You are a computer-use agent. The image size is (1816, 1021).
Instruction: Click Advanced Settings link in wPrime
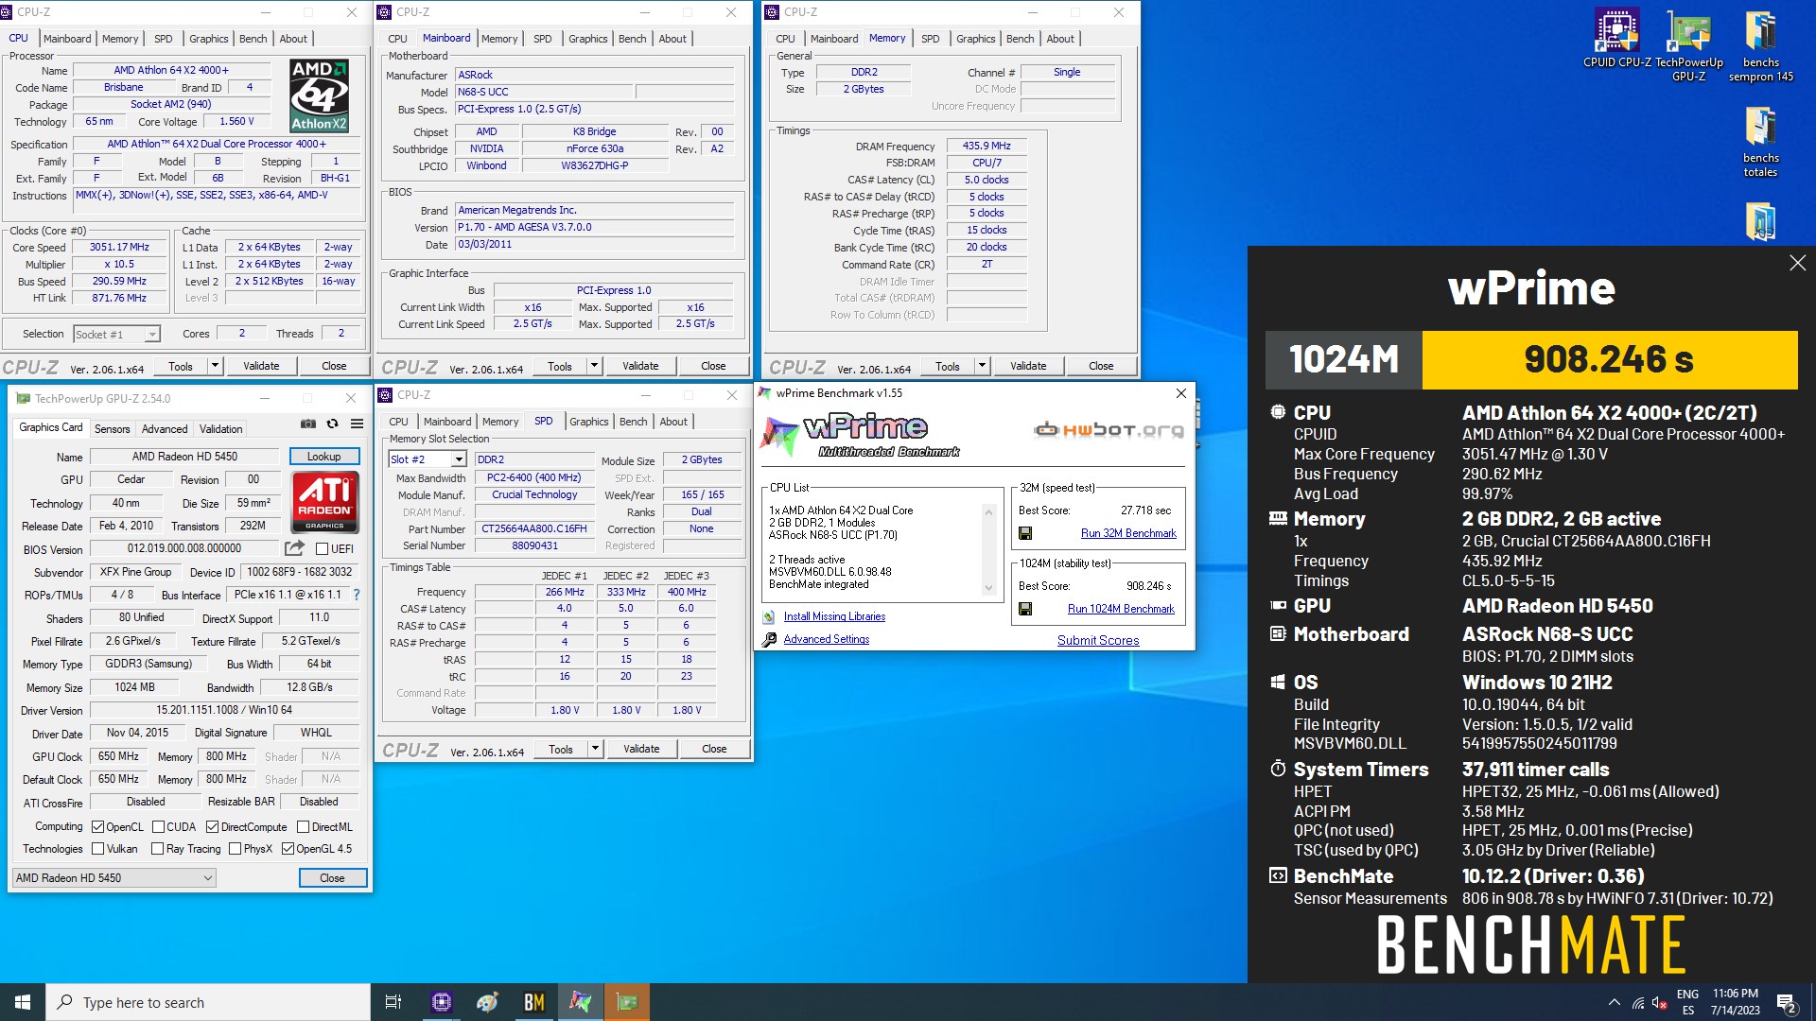pos(826,639)
